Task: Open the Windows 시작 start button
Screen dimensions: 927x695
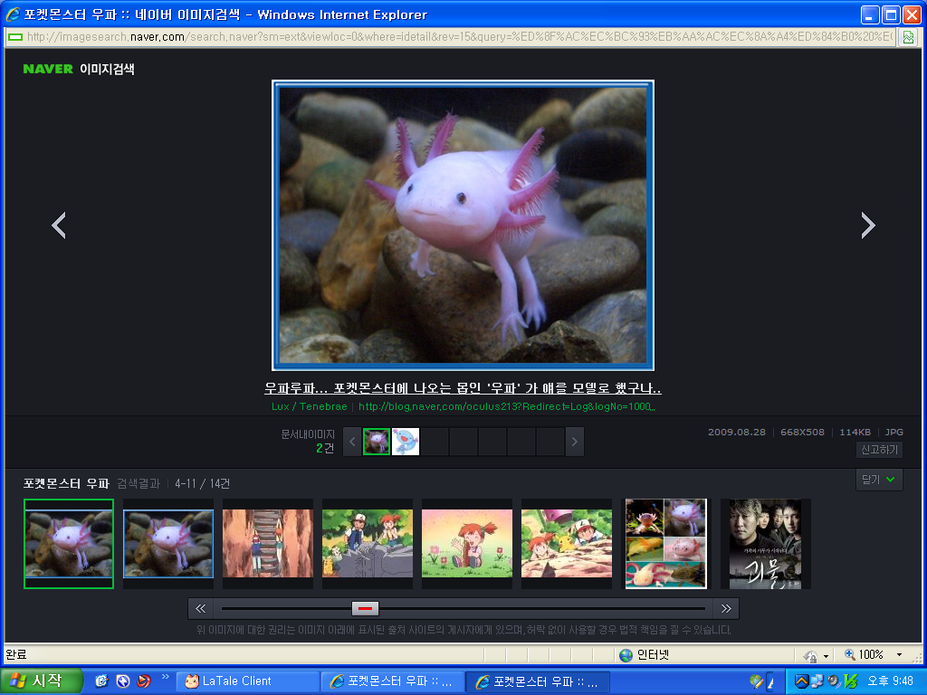Action: click(x=41, y=681)
